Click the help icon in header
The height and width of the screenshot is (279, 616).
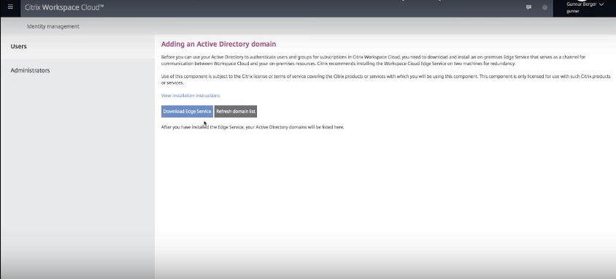pyautogui.click(x=545, y=7)
